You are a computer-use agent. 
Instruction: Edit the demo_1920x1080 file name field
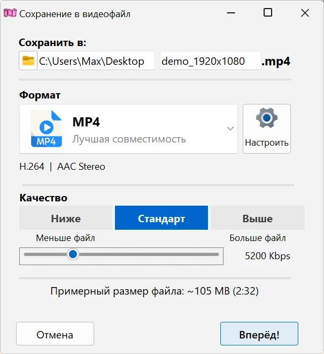(211, 61)
